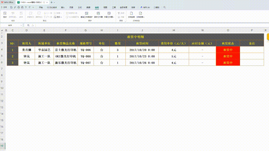Viewport: 269px width, 151px height.
Task: Click cell containing OKI激光打印机
Action: (x=66, y=56)
